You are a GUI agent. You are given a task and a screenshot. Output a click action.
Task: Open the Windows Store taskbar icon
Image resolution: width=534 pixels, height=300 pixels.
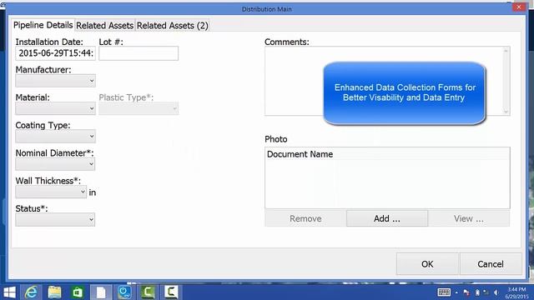pos(78,292)
